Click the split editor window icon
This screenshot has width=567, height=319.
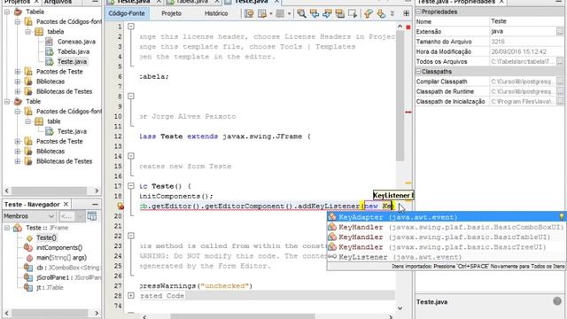(407, 14)
